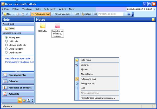157x109 pixels.
Task: Click the Notes icon in bottom navigation strip
Action: tap(19, 100)
